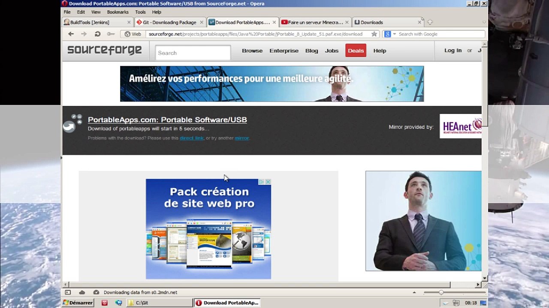Image resolution: width=549 pixels, height=308 pixels.
Task: Open the Web site-info badge in address bar
Action: (x=133, y=34)
